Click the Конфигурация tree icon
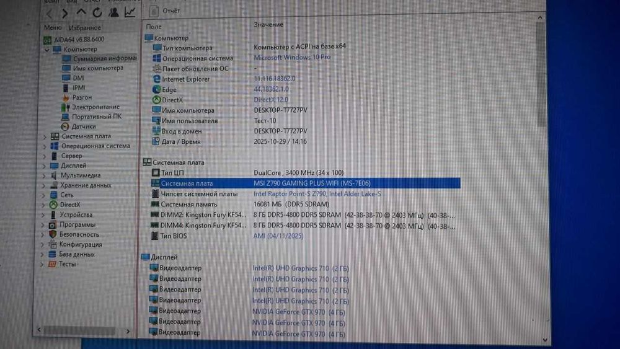 click(52, 244)
